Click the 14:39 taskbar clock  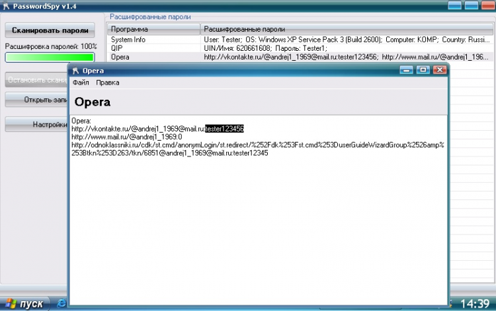(474, 304)
